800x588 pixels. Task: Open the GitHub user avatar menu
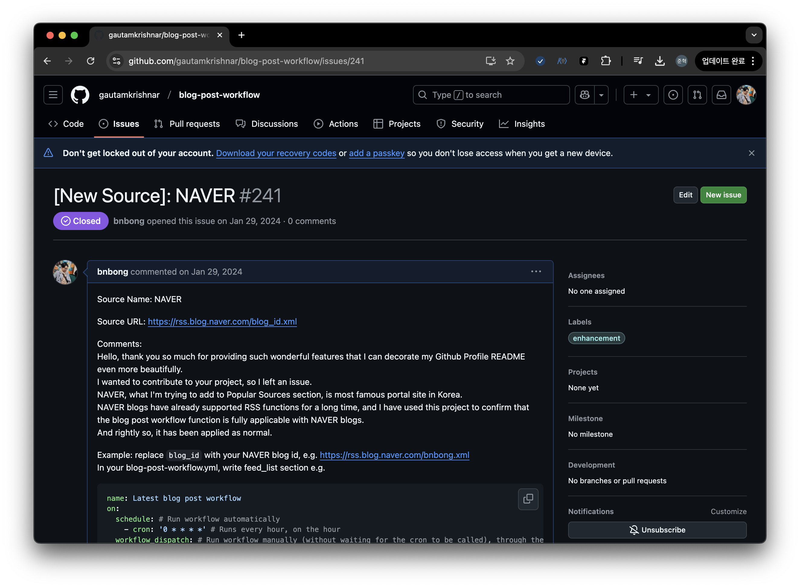coord(746,95)
